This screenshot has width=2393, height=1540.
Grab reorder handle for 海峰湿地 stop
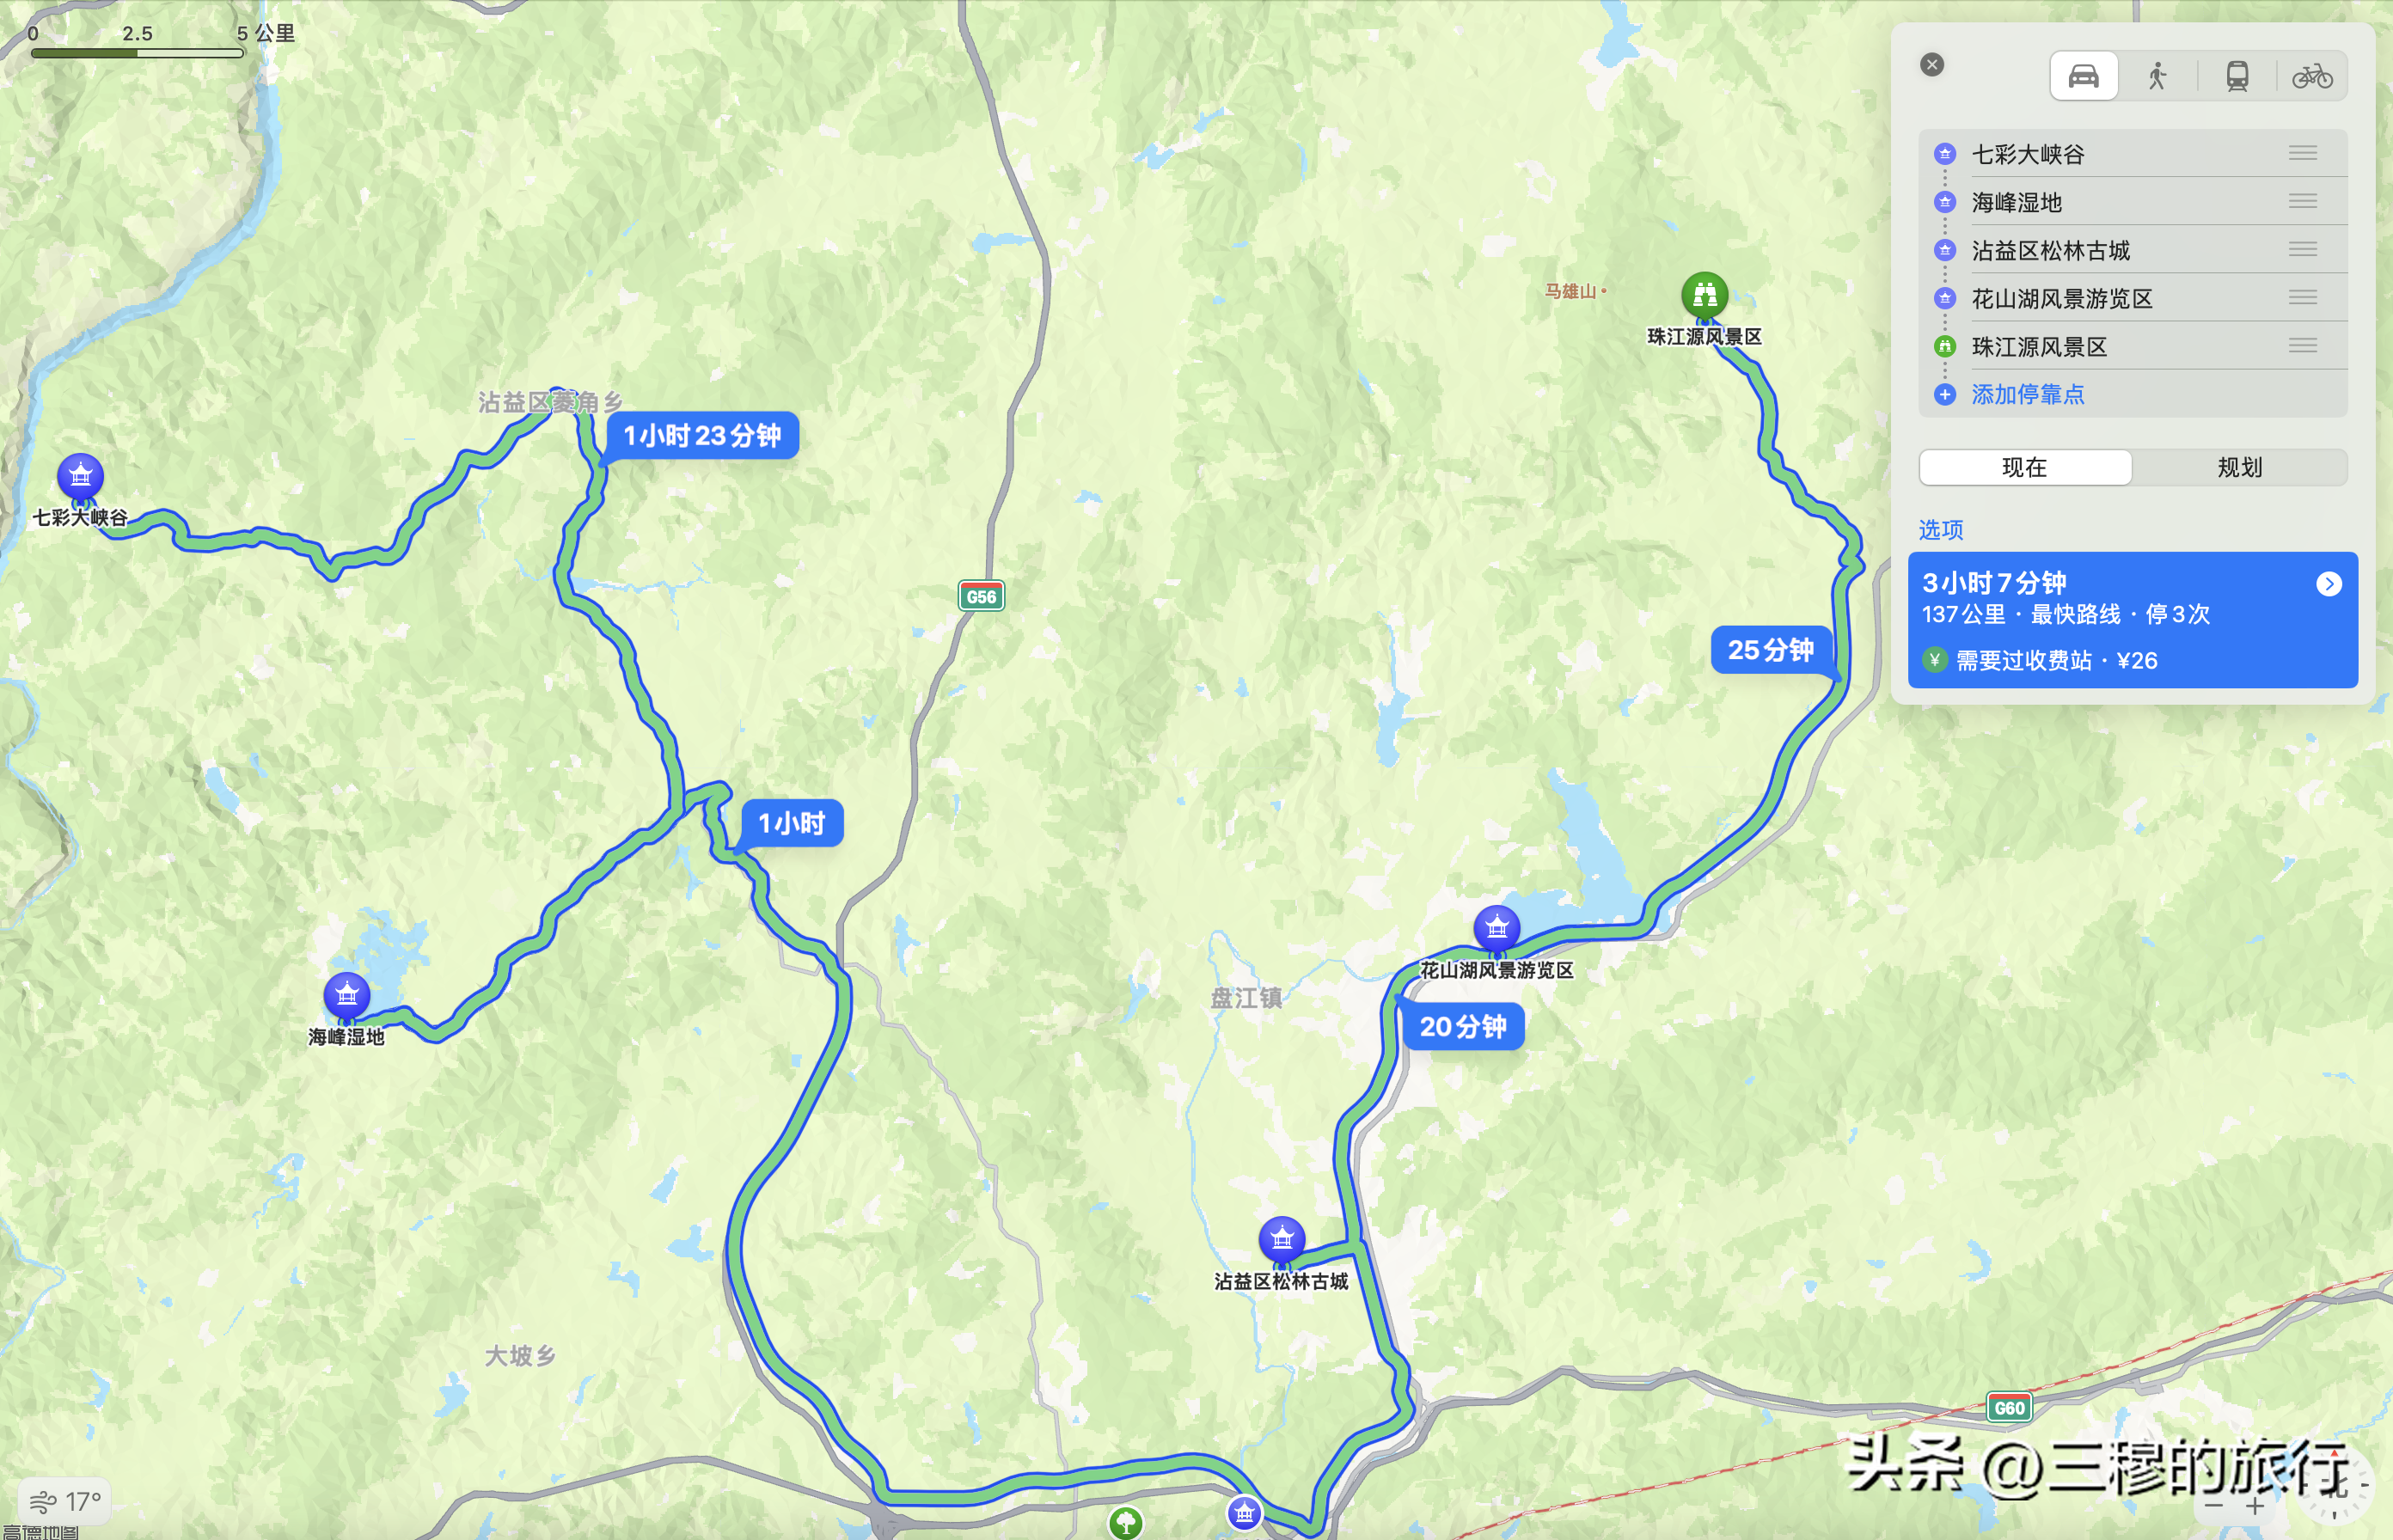(x=2303, y=202)
